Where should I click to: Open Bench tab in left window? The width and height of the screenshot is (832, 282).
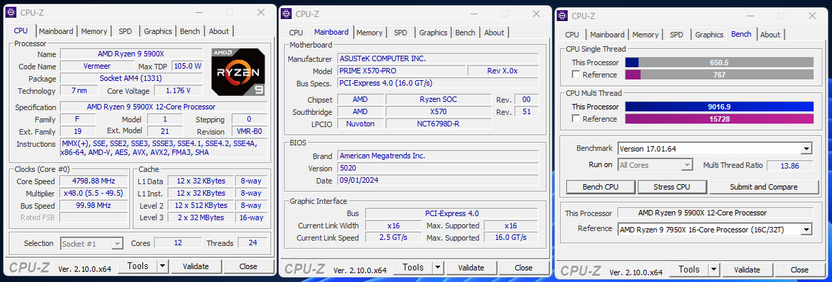190,31
